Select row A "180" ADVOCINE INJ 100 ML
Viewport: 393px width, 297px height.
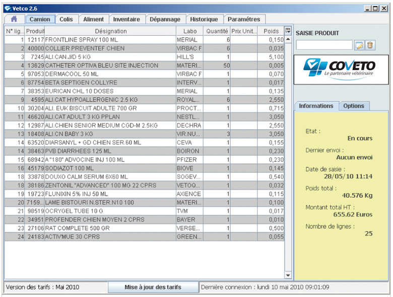click(x=145, y=159)
